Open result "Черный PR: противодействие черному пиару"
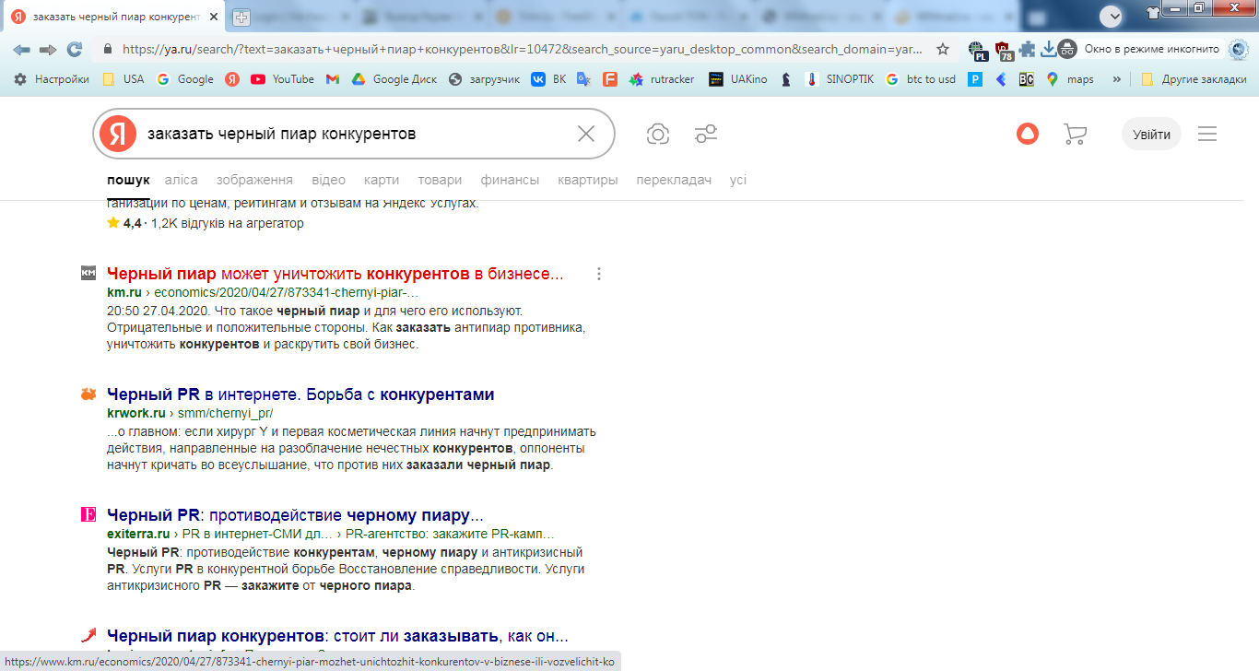The image size is (1259, 671). point(295,514)
